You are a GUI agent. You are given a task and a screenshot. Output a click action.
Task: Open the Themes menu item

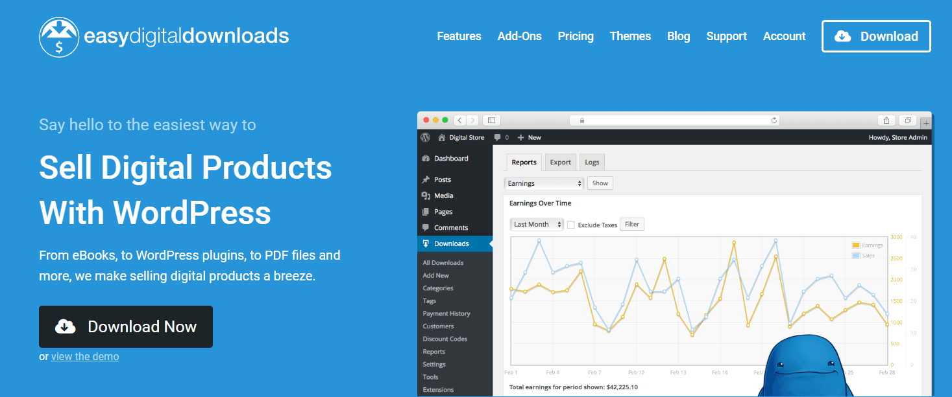point(630,36)
